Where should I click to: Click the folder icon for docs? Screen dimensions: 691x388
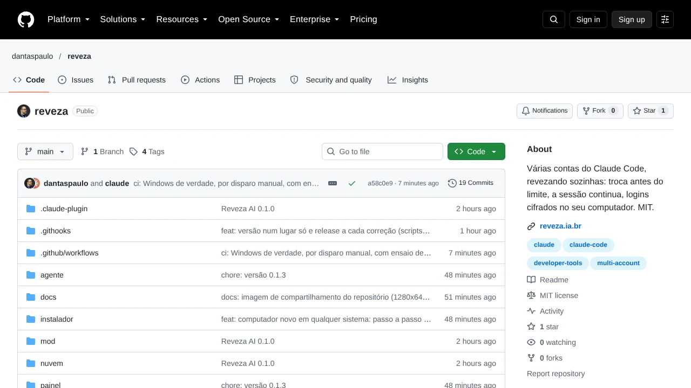(x=31, y=297)
